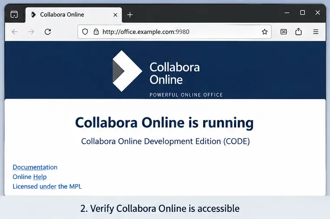
Task: Click 'Collabora Online Development Edition (CODE)' text
Action: click(x=165, y=141)
